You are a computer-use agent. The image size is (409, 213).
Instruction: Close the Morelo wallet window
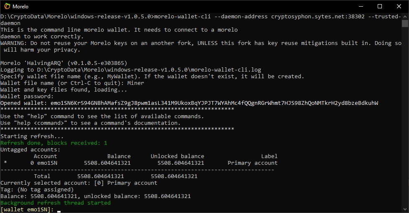pos(399,6)
